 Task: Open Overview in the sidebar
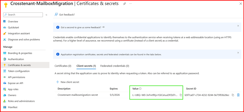tap(13, 22)
